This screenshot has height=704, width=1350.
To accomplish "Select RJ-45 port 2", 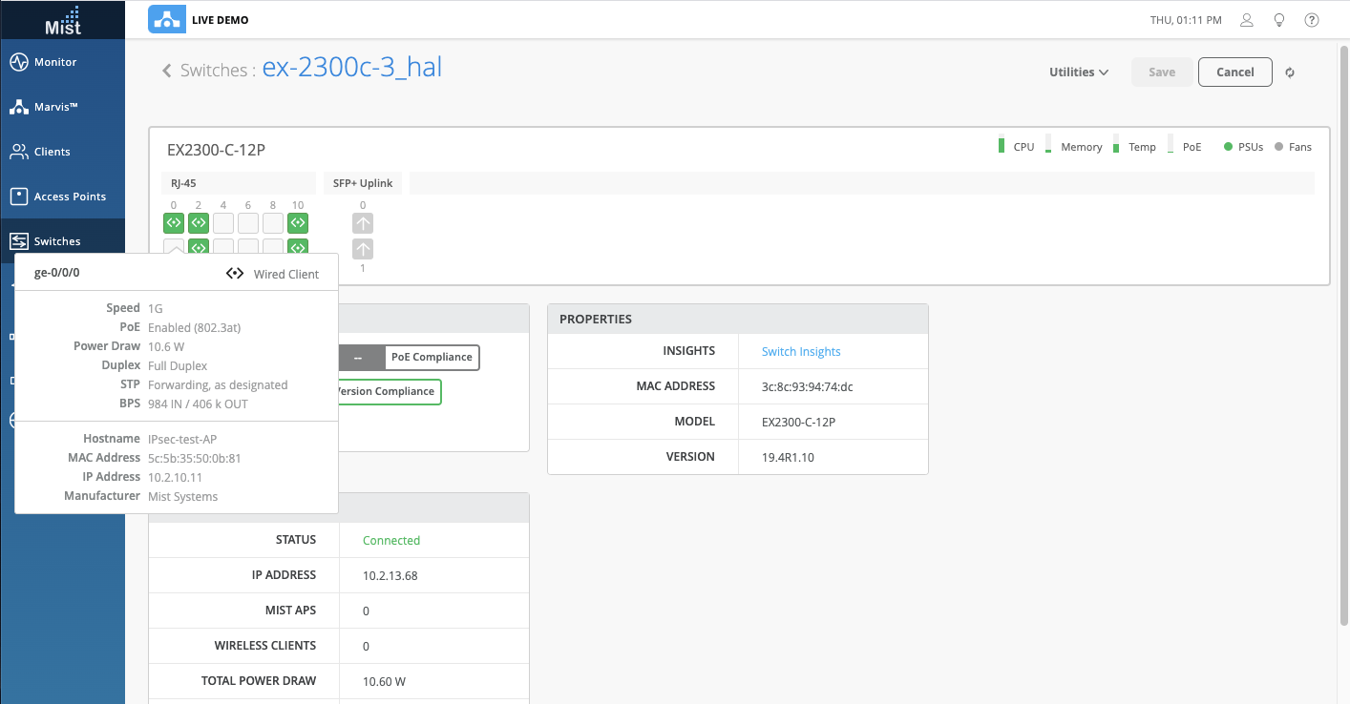I will [199, 223].
